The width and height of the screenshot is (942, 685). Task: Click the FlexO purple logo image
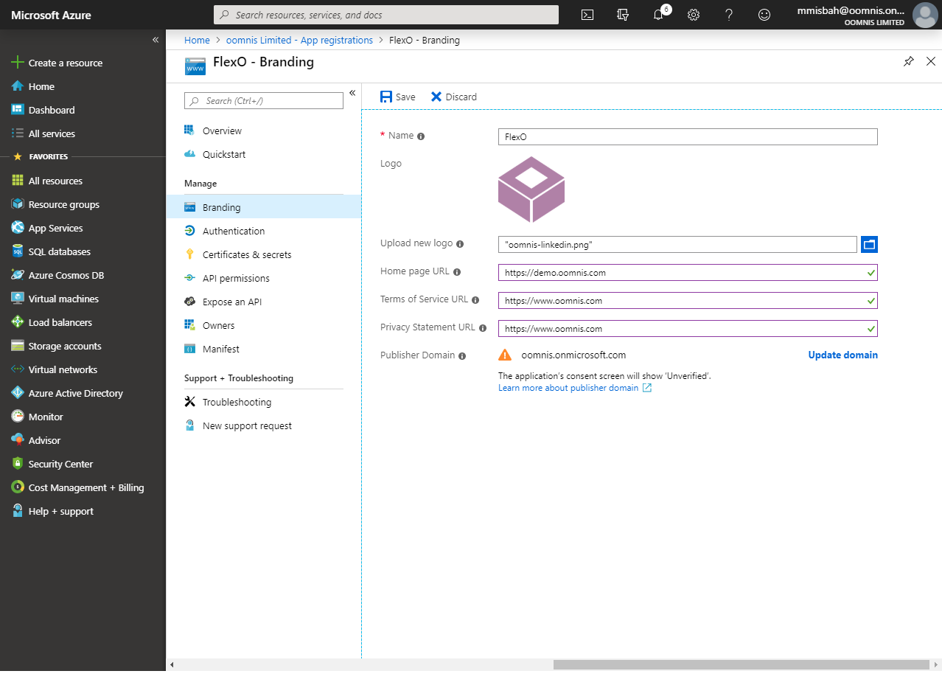pyautogui.click(x=531, y=189)
